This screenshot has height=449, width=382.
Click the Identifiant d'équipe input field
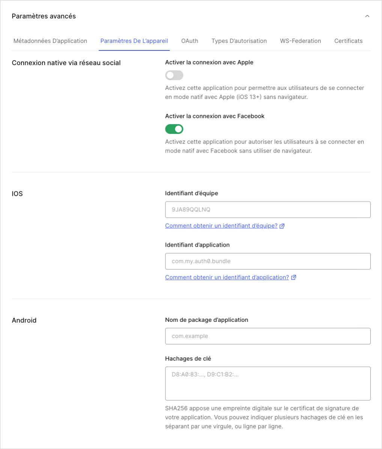(x=268, y=209)
